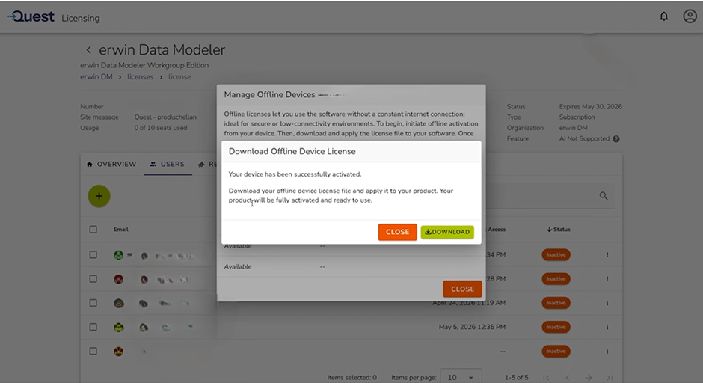Switch to the Overview tab

click(x=111, y=164)
